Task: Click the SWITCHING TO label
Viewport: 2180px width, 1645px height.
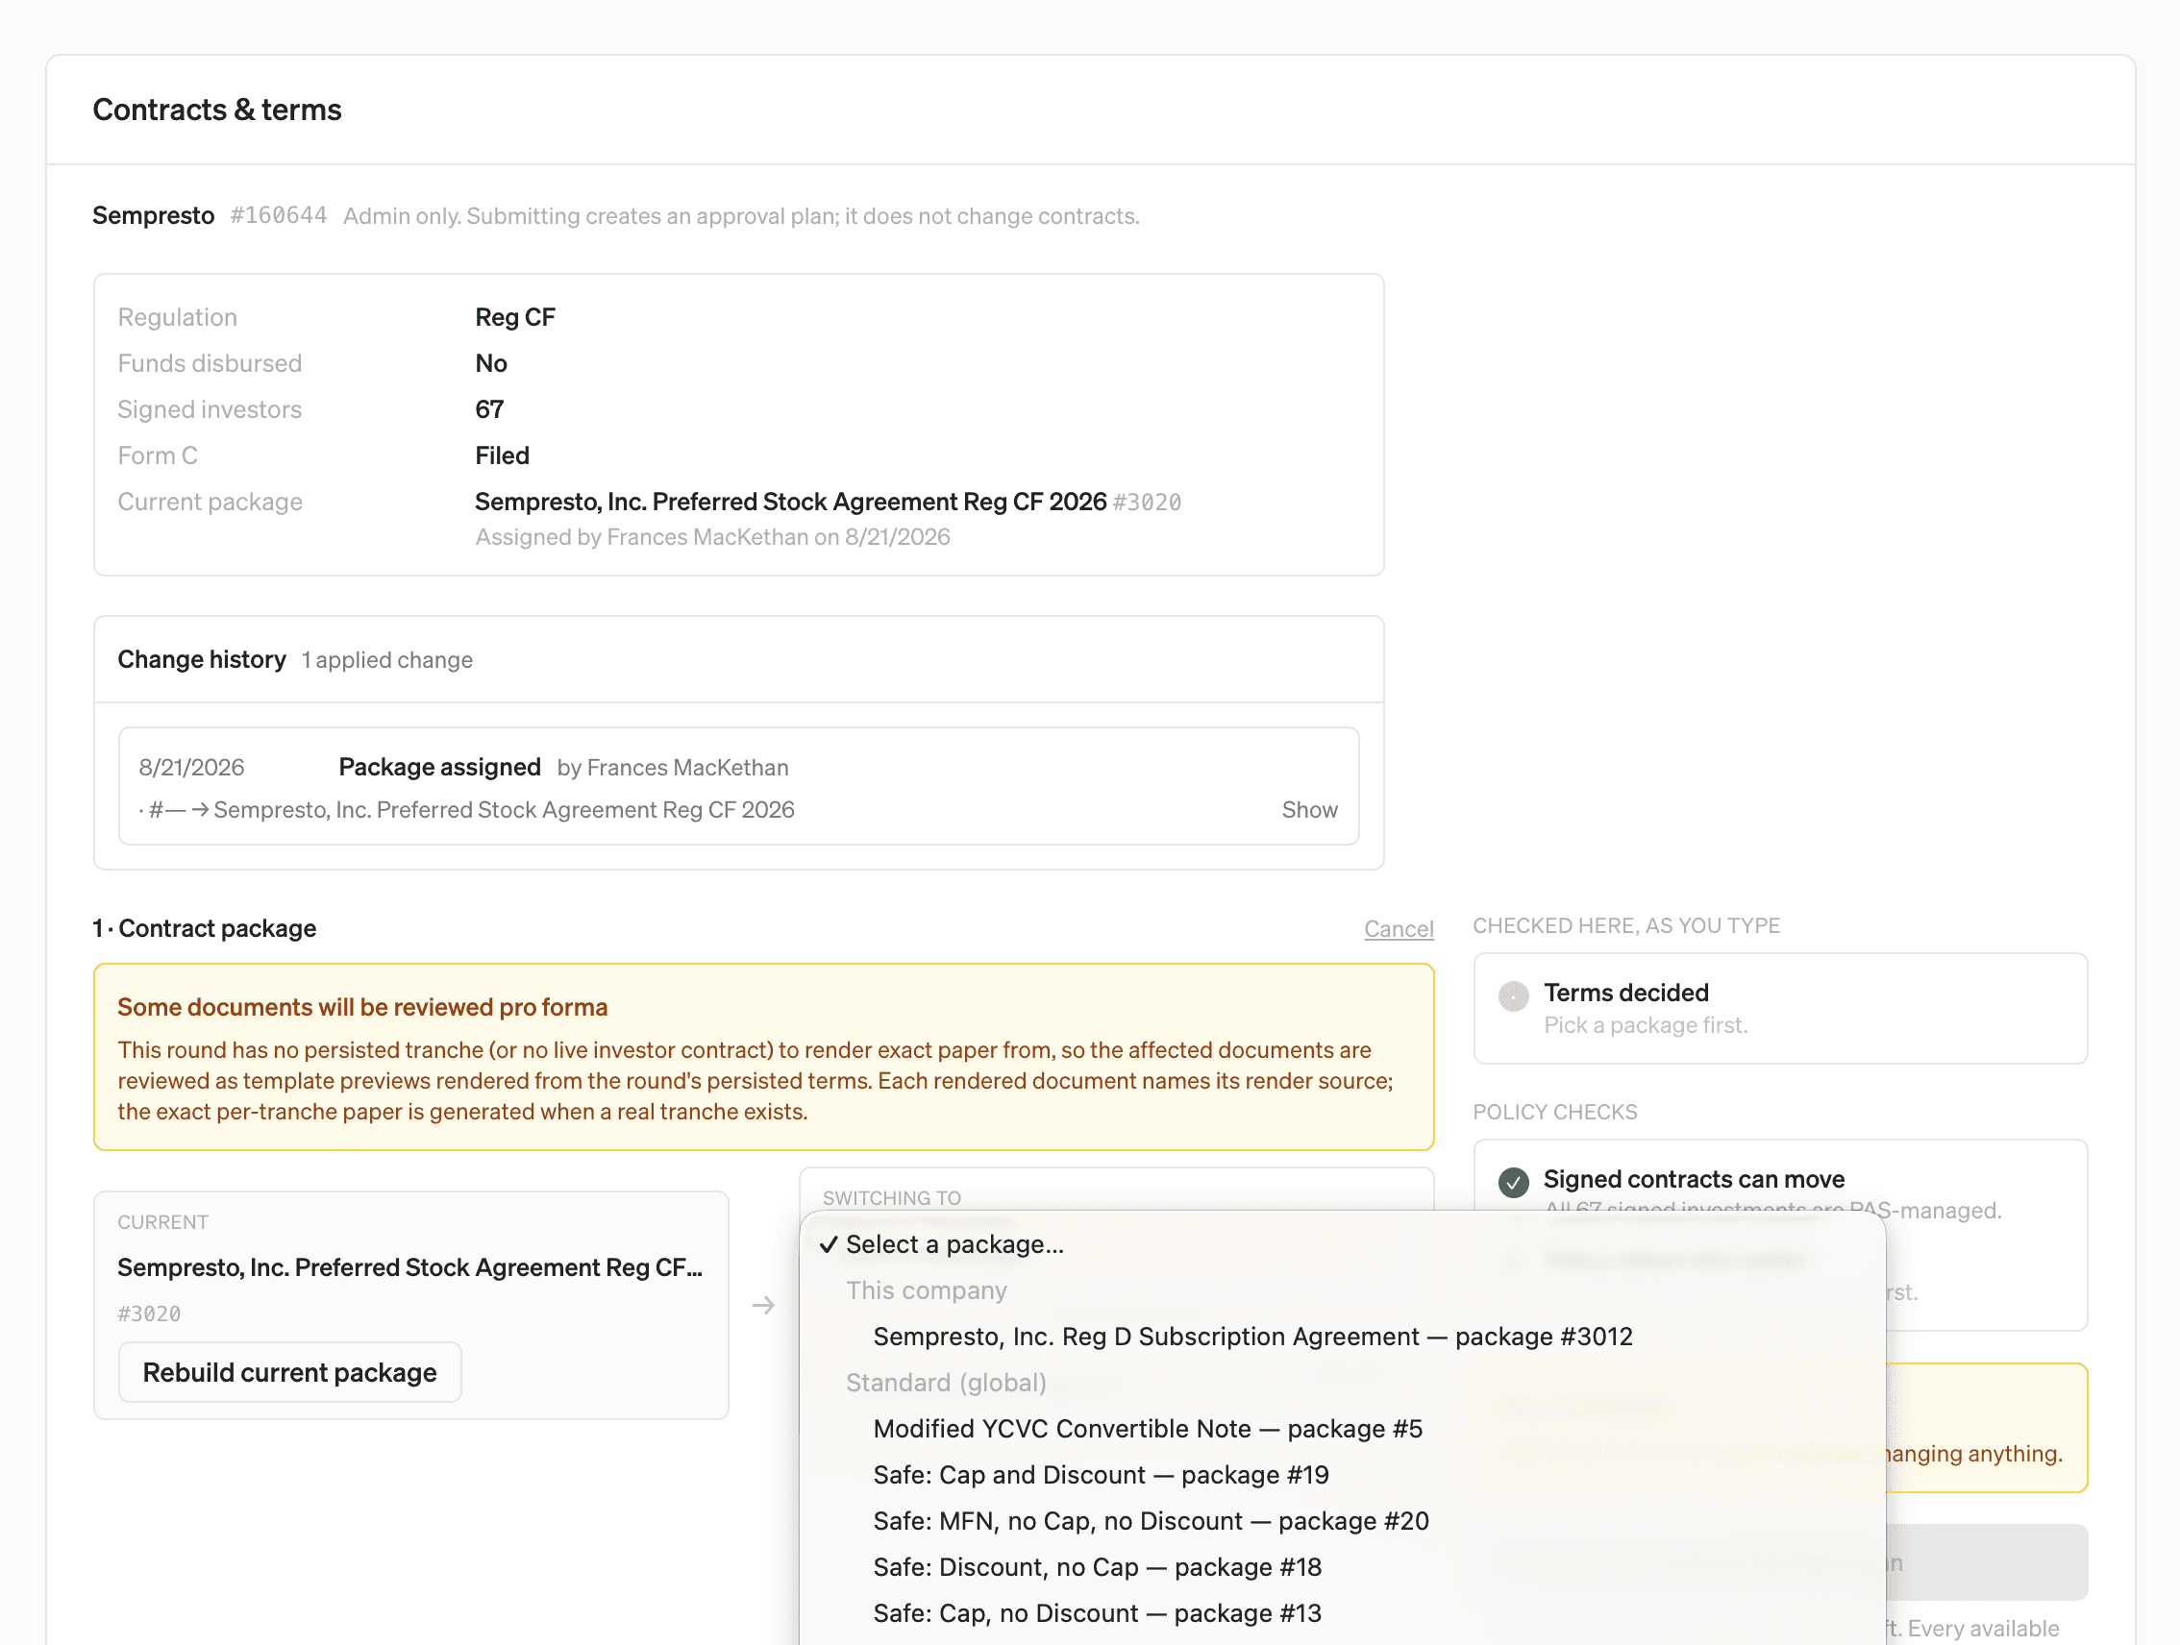Action: pos(891,1198)
